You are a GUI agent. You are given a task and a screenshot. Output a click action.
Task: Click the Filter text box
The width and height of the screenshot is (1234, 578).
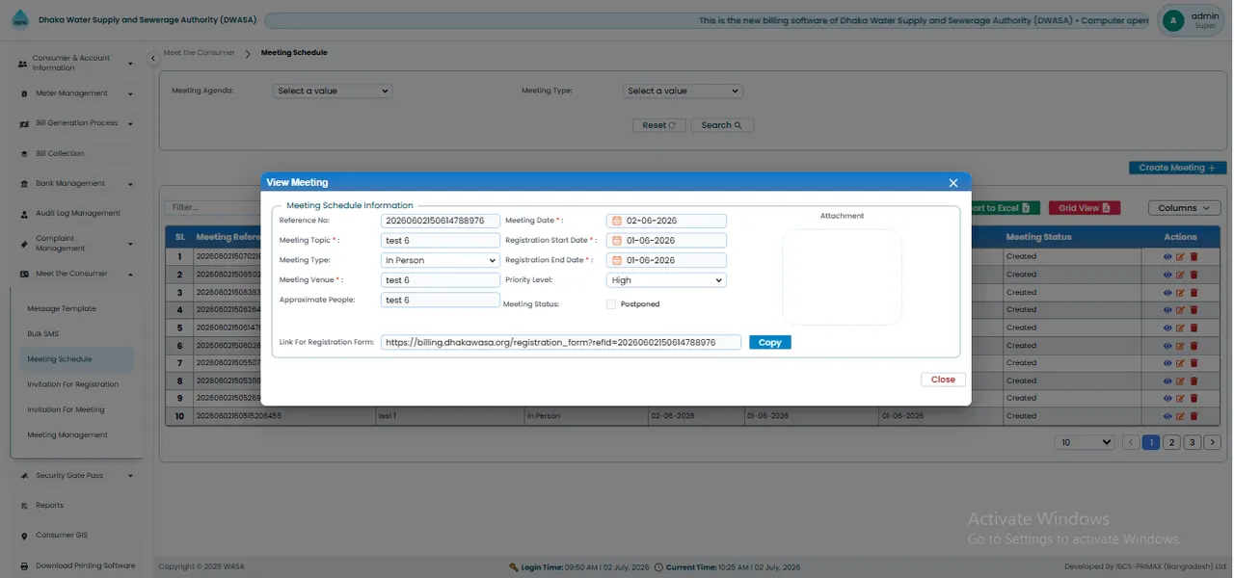[214, 207]
